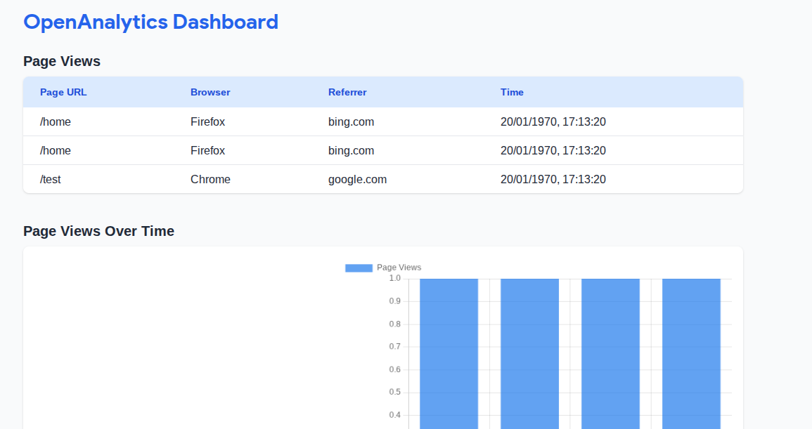Sort by the Page URL column header
Screen dimensions: 812x429
tap(63, 92)
